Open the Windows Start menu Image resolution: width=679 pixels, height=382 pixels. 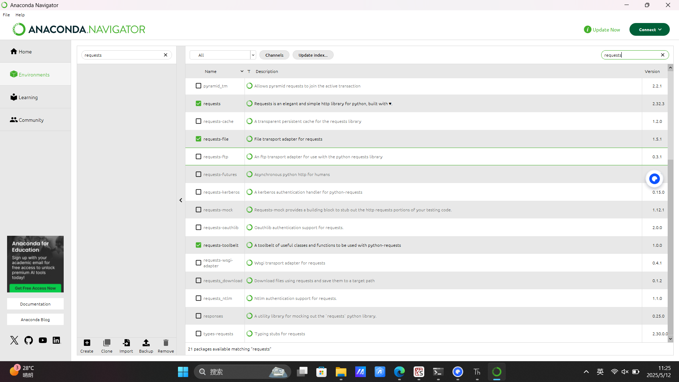click(183, 372)
